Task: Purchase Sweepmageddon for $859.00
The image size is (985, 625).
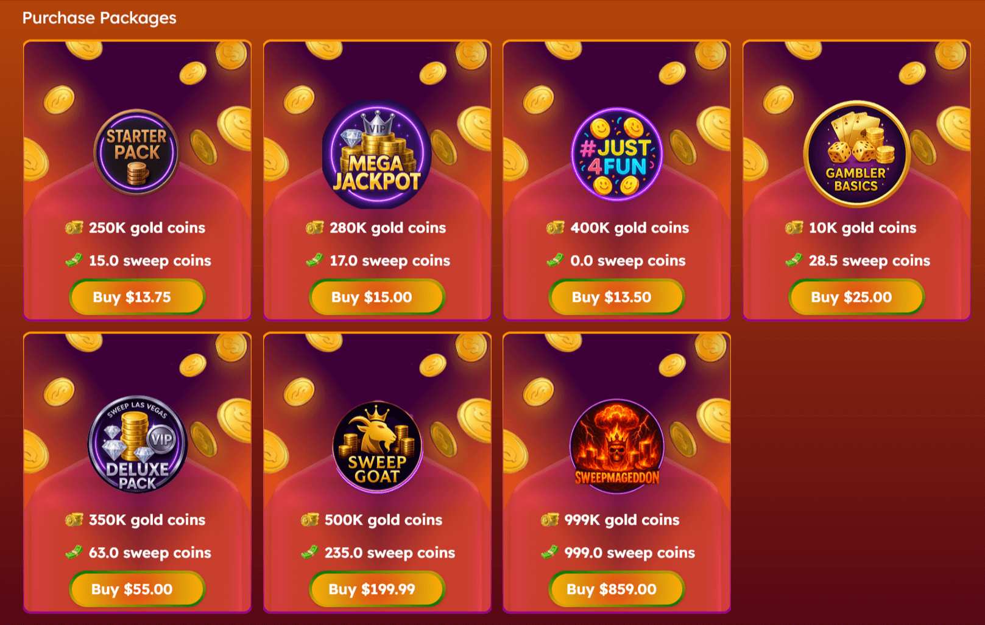Action: 617,589
